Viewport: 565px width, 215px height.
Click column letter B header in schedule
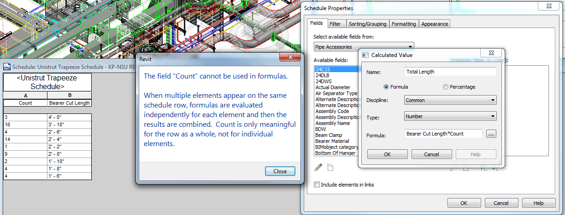pos(69,96)
